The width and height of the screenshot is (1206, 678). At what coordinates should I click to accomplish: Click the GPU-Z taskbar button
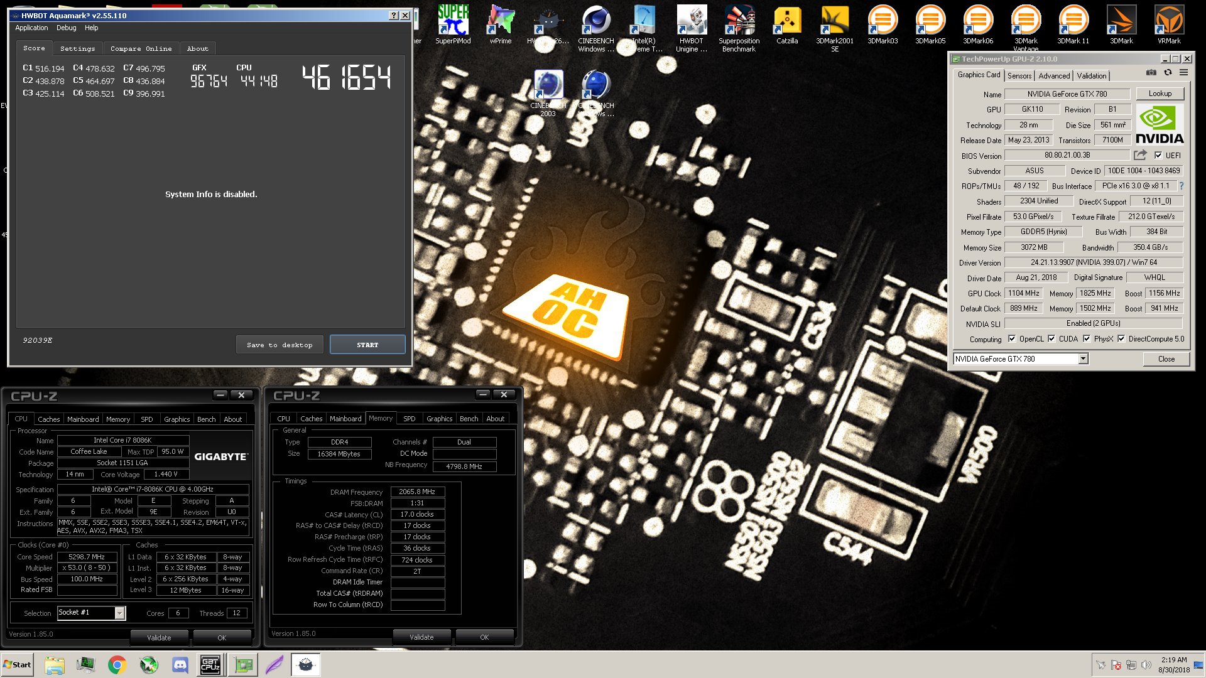pos(243,665)
